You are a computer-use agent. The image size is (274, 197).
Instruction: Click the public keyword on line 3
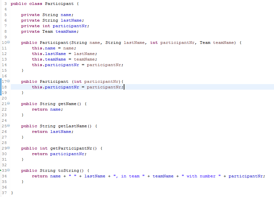pos(18,4)
